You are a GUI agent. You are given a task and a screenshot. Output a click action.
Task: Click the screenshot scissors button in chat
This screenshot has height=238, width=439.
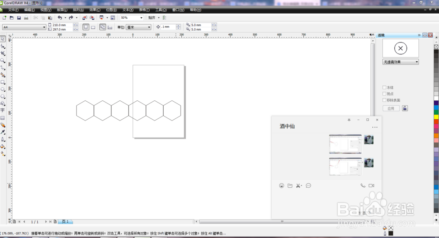[x=298, y=186]
